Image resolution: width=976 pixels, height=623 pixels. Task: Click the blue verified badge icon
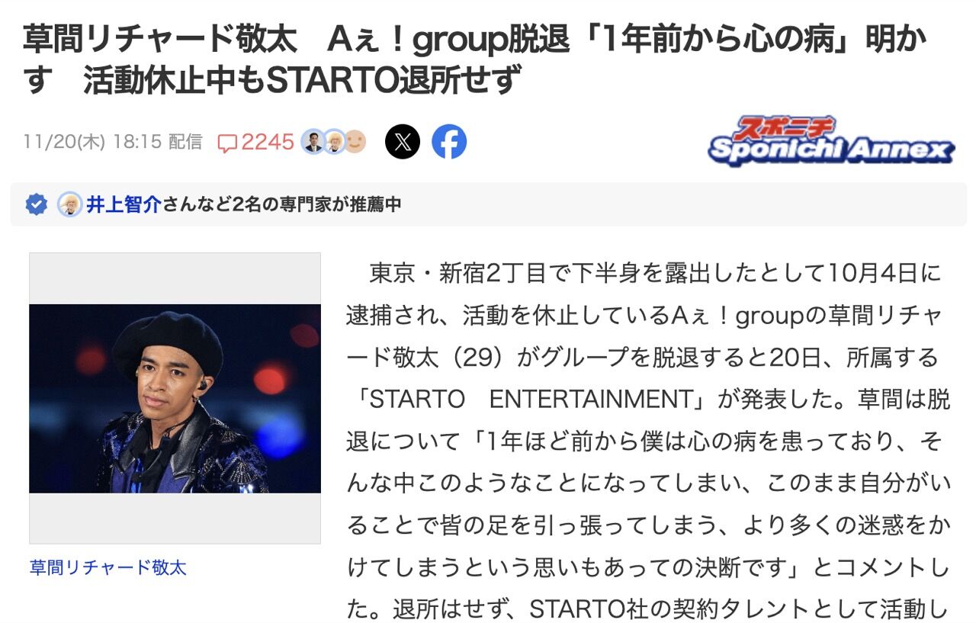point(36,204)
